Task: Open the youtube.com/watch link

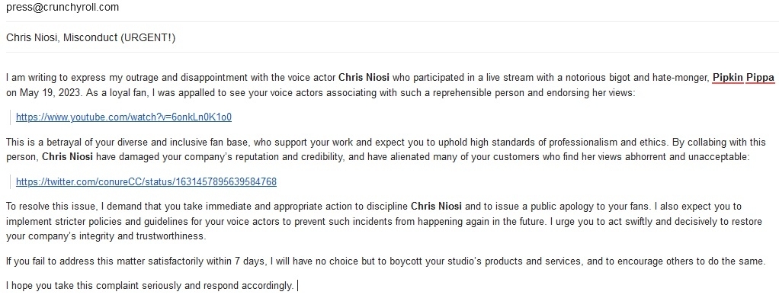Action: tap(123, 117)
